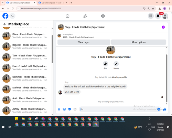The image size is (172, 138).
Task: Click the browser forward arrow
Action: (8, 9)
